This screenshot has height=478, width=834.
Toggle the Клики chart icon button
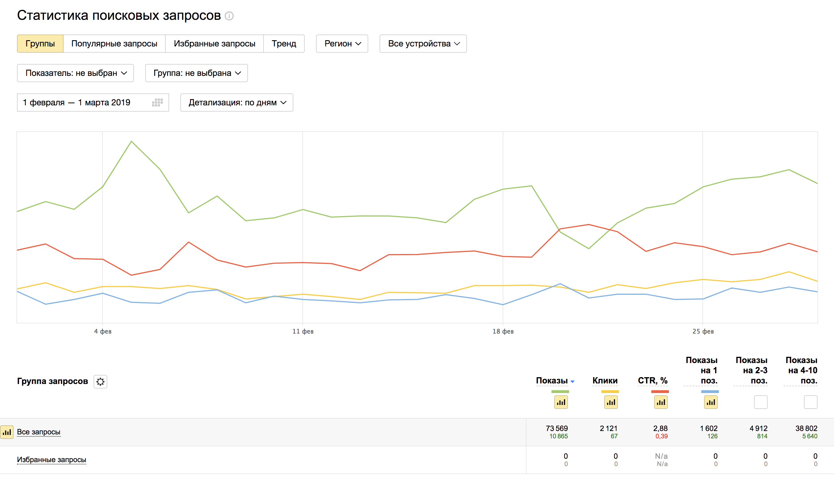pos(611,402)
